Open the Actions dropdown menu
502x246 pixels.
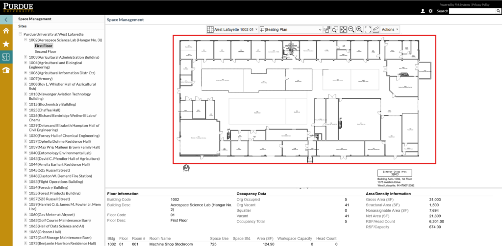tap(390, 29)
